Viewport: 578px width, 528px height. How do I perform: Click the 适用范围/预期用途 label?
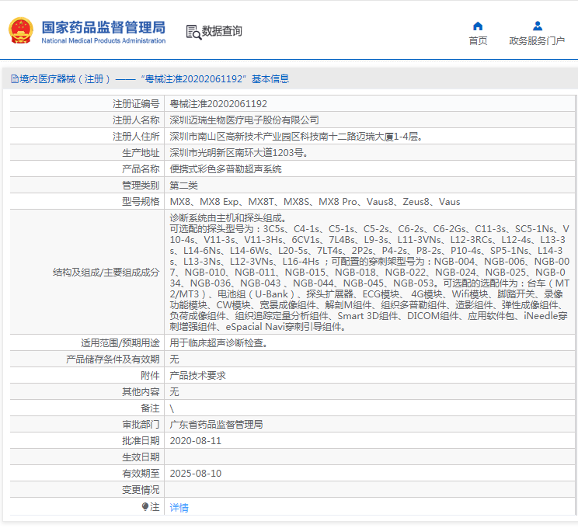coord(120,343)
